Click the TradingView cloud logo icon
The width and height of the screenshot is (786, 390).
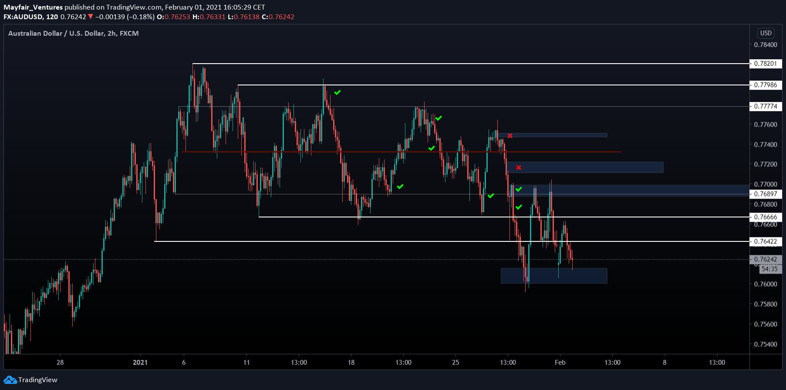pos(10,380)
